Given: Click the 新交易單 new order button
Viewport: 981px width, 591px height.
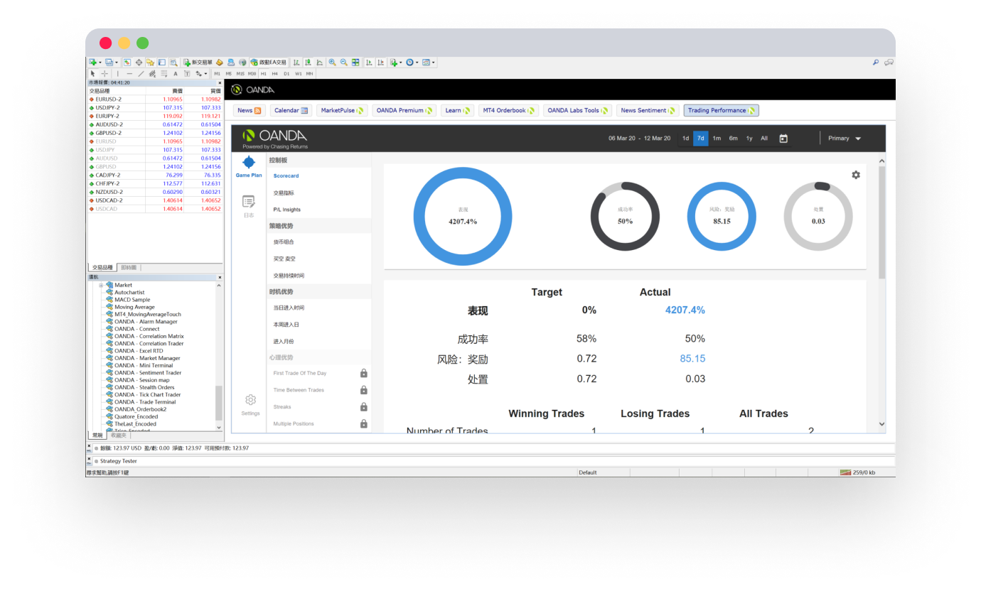Looking at the screenshot, I should 198,63.
